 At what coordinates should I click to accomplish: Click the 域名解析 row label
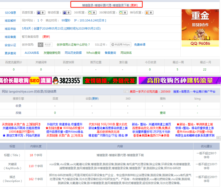click(11, 21)
